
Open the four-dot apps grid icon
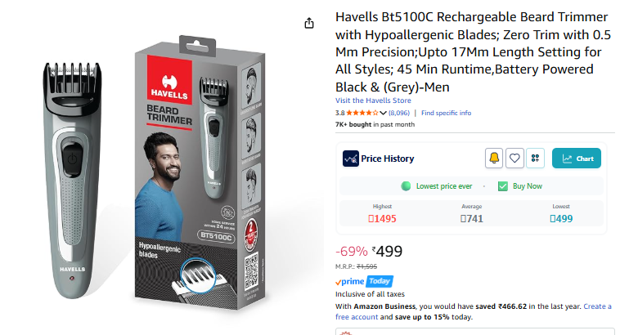[535, 159]
